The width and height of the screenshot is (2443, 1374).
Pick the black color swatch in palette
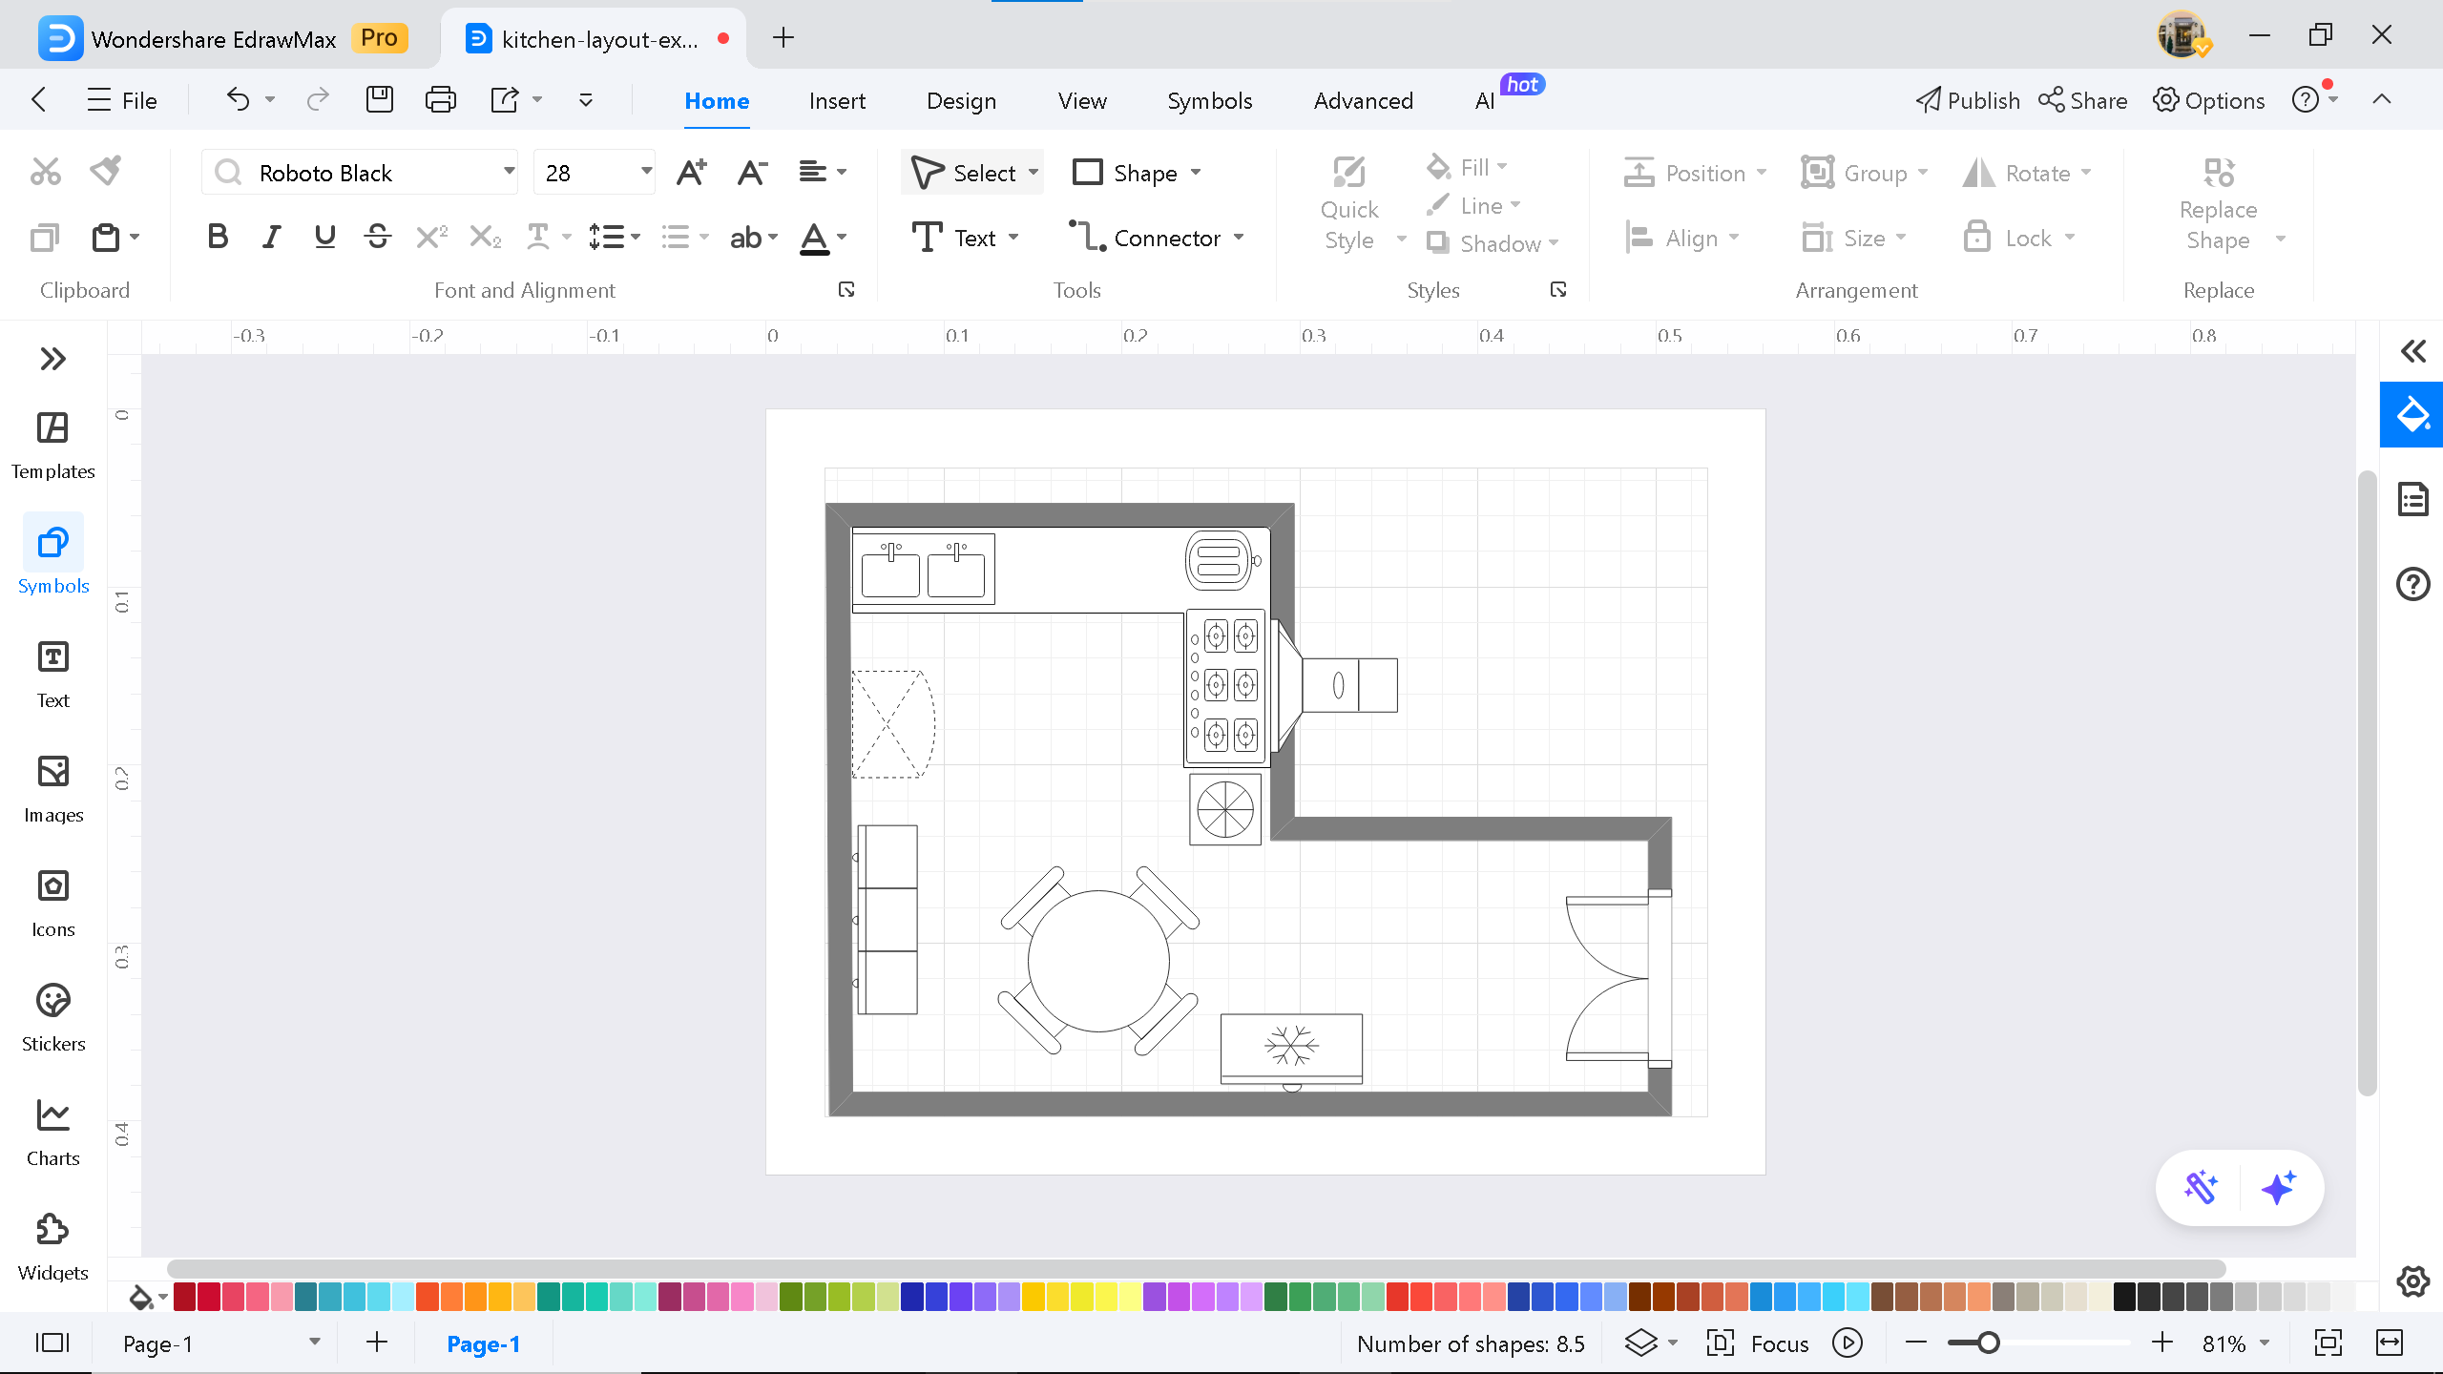coord(2124,1296)
